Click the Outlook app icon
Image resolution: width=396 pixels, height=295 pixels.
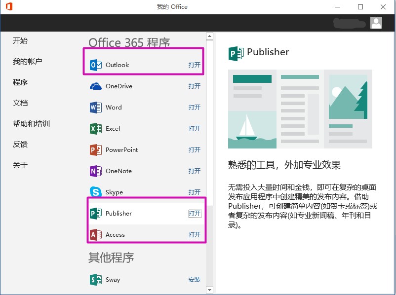[96, 65]
